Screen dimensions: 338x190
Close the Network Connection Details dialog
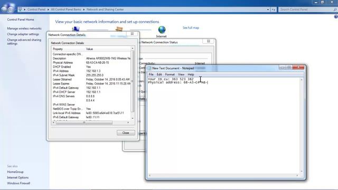click(133, 34)
